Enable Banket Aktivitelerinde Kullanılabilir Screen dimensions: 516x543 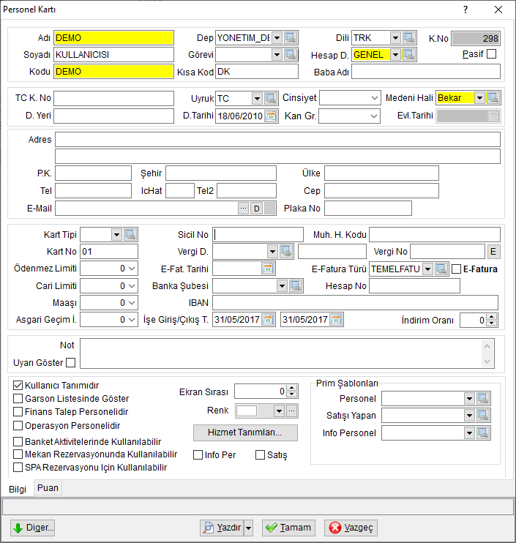point(18,441)
